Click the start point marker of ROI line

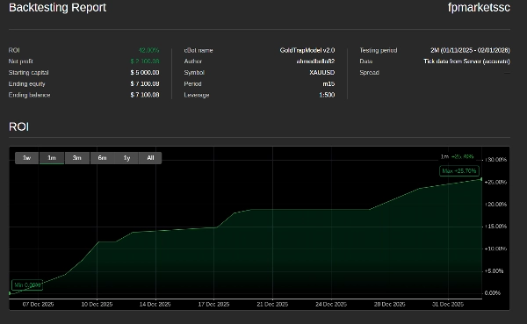(x=10, y=293)
